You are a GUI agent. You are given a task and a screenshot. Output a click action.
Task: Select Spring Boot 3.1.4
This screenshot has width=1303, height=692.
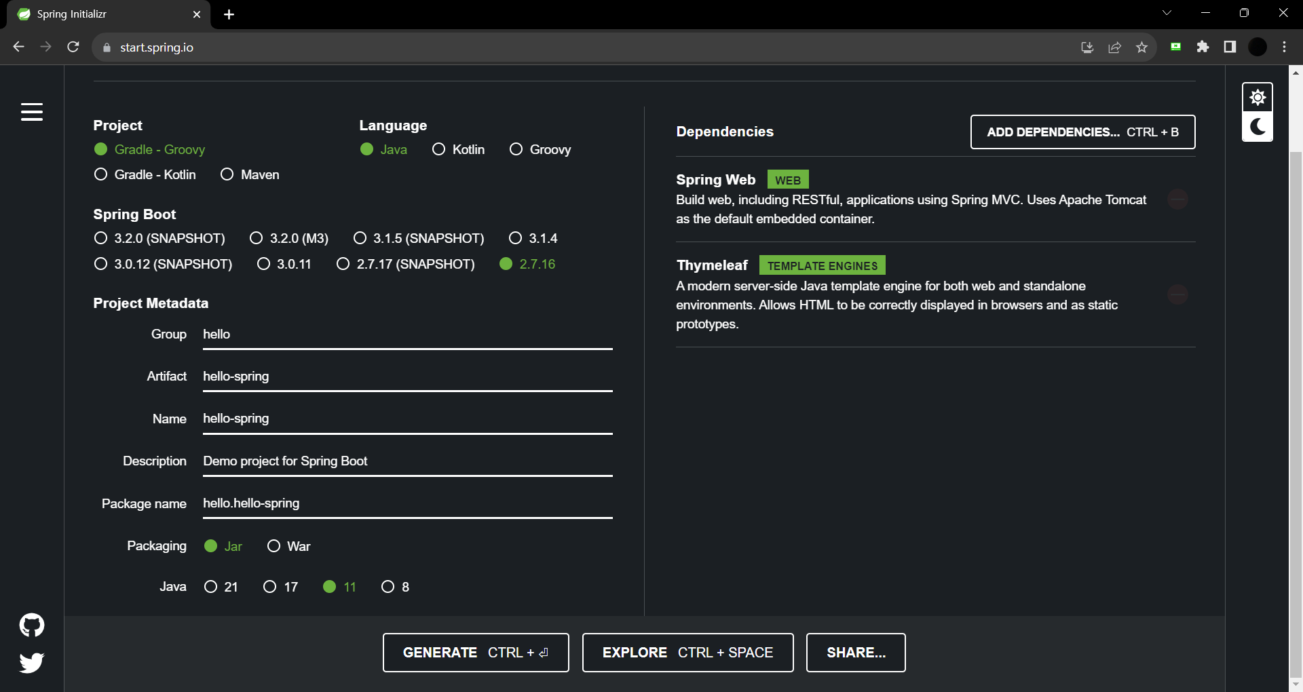(x=533, y=238)
